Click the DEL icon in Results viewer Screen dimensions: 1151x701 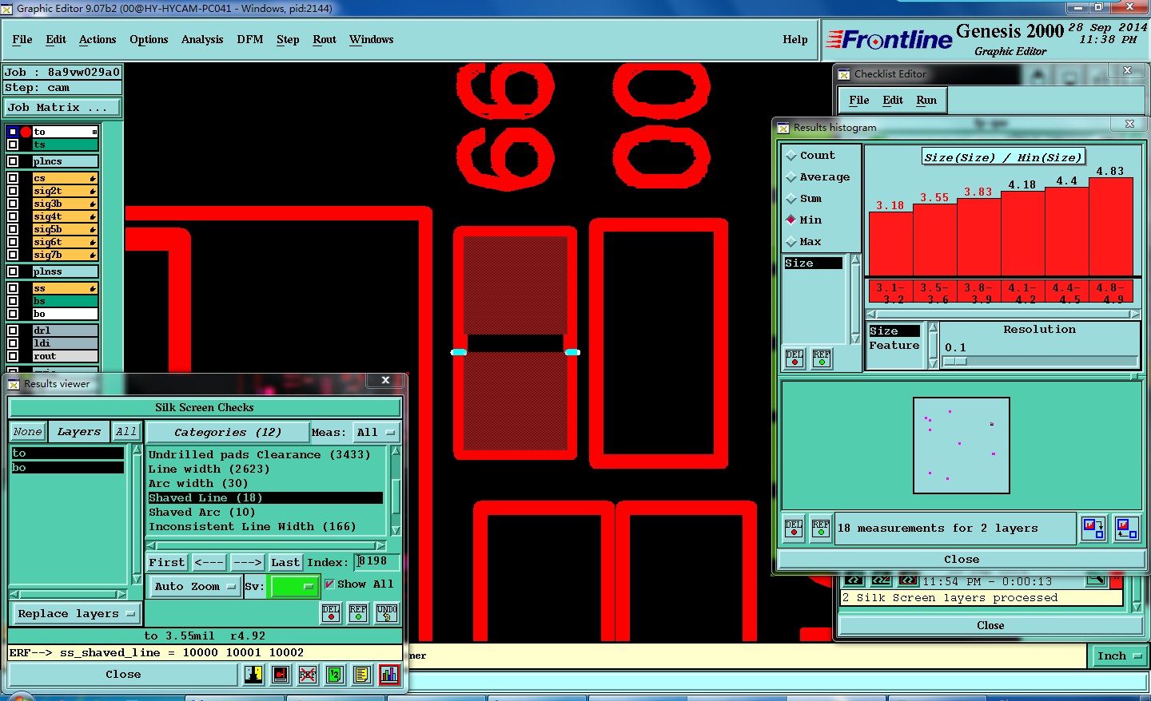(331, 612)
